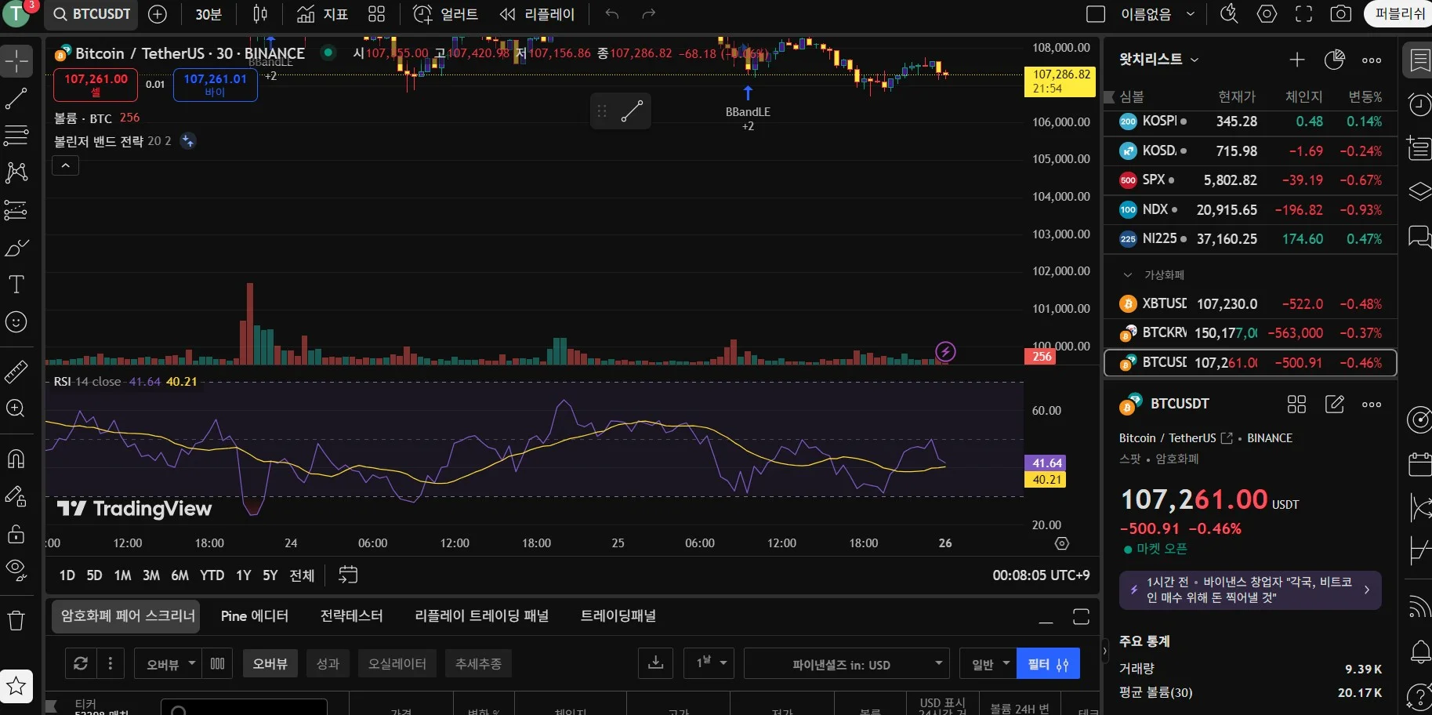The width and height of the screenshot is (1432, 715).
Task: Select the ruler measure tool
Action: pyautogui.click(x=16, y=371)
